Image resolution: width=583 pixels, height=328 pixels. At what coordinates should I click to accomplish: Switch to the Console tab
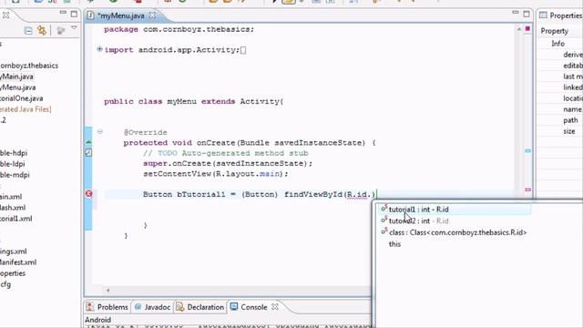[249, 307]
